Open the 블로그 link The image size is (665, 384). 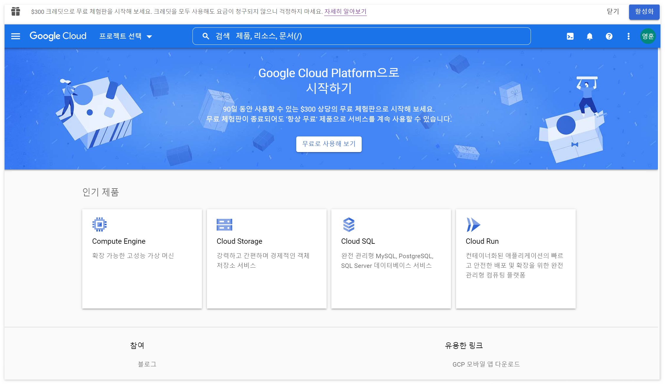coord(147,364)
